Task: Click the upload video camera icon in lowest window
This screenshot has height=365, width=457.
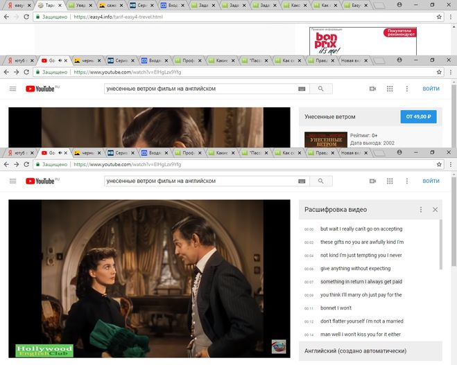Action: click(x=372, y=181)
